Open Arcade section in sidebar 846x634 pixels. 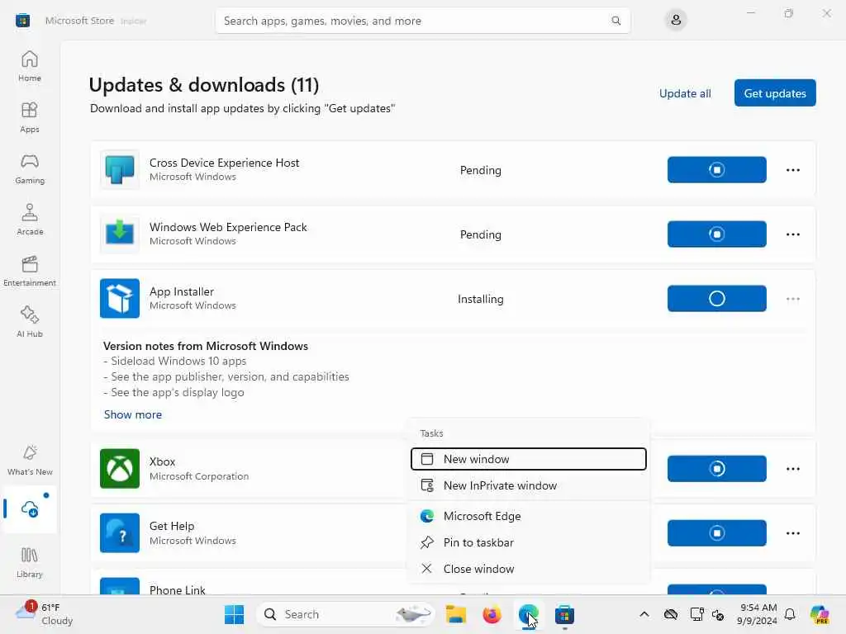click(x=30, y=220)
